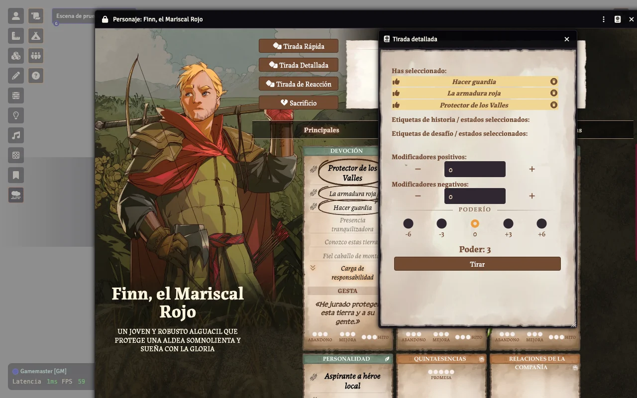
Task: Toggle thumbs-up on 'Protector de los Valles' row
Action: [x=396, y=105]
